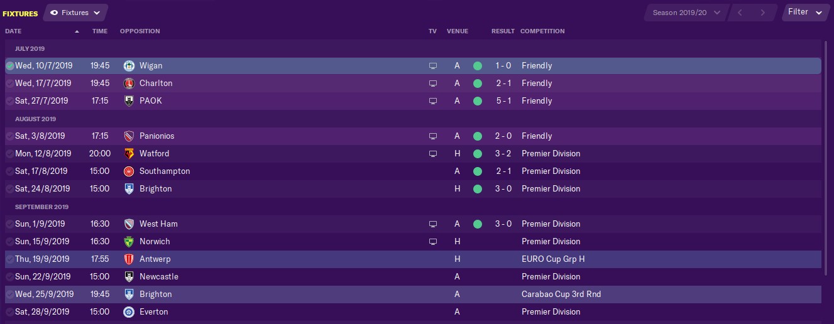Screen dimensions: 834x324
Task: Click green win indicator for PAOK match
Action: 478,101
